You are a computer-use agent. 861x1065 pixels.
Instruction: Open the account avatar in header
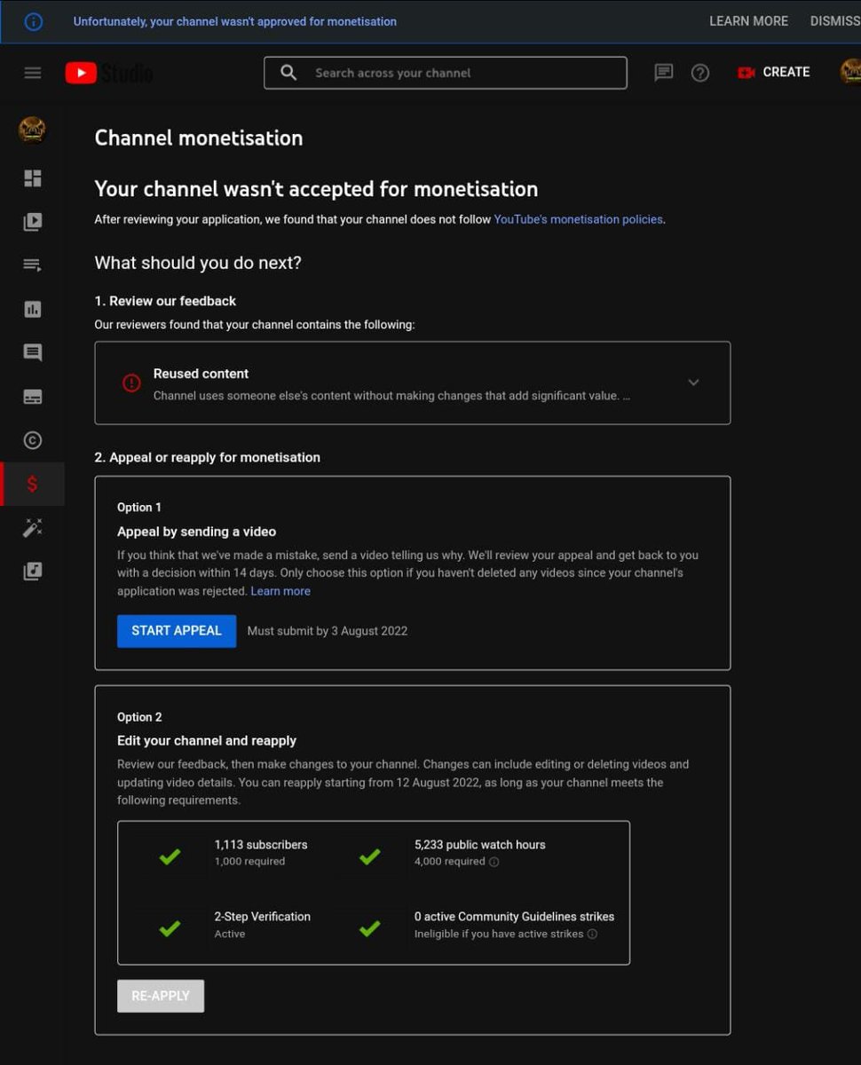(x=850, y=72)
